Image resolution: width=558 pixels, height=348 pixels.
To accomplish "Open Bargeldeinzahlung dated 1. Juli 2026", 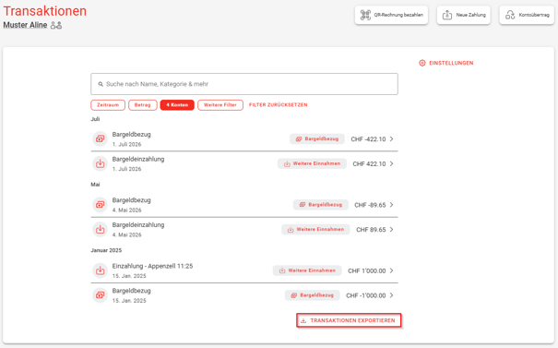I will click(x=244, y=164).
